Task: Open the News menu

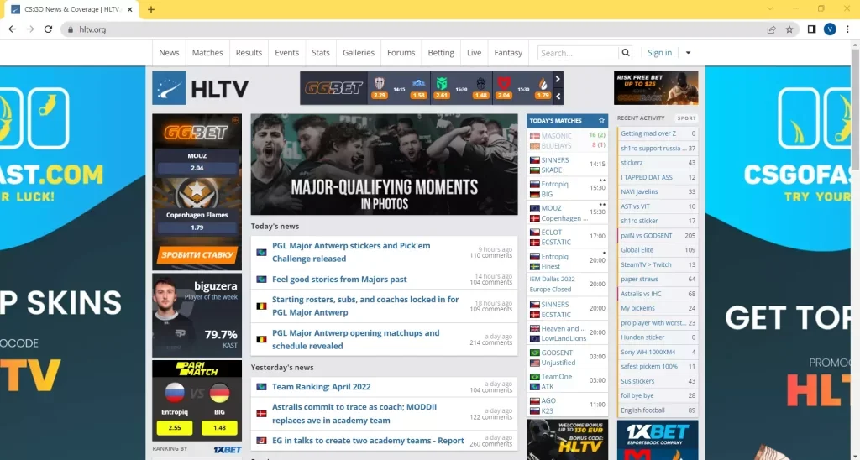Action: coord(169,53)
